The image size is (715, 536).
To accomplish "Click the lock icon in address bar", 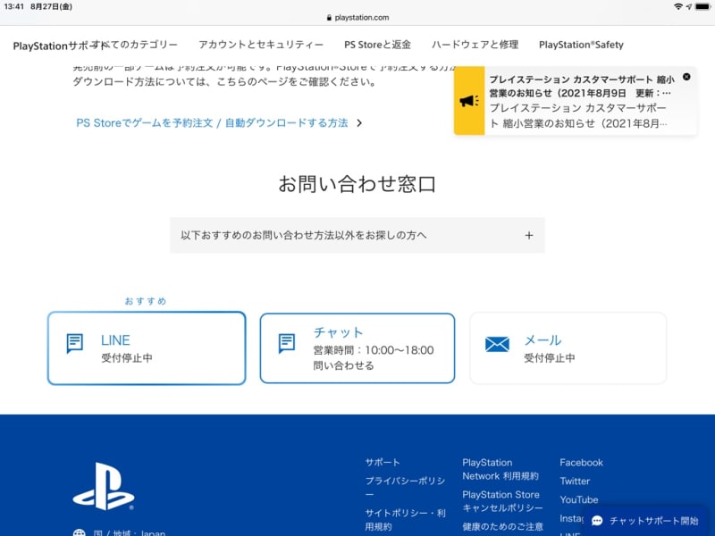I will coord(329,18).
